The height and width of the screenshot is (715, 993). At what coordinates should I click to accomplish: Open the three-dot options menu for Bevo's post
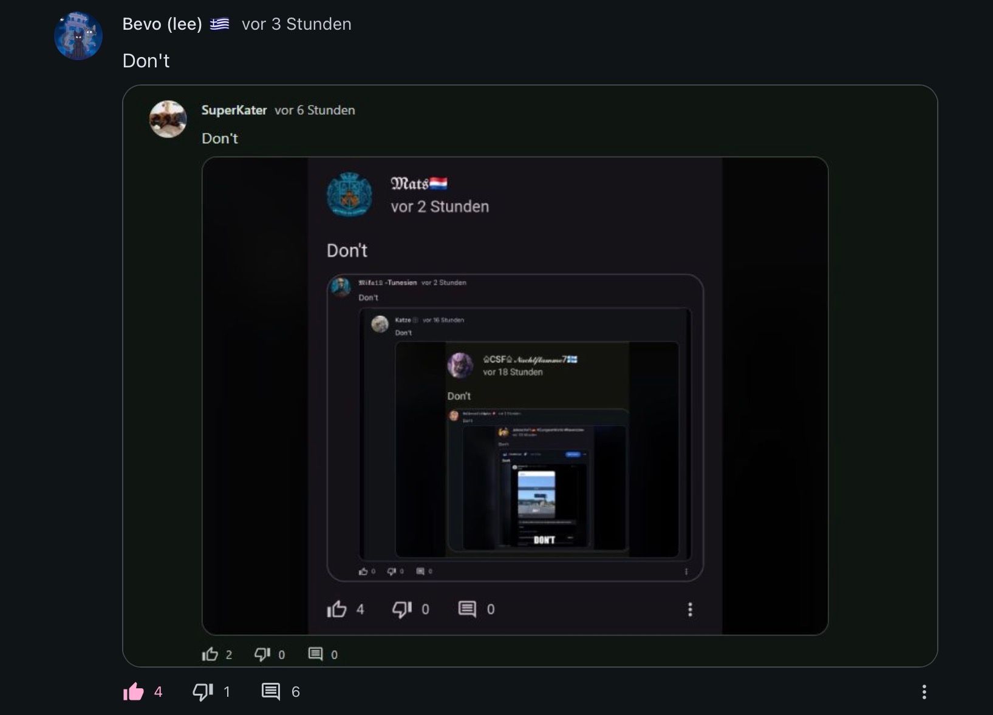coord(924,692)
